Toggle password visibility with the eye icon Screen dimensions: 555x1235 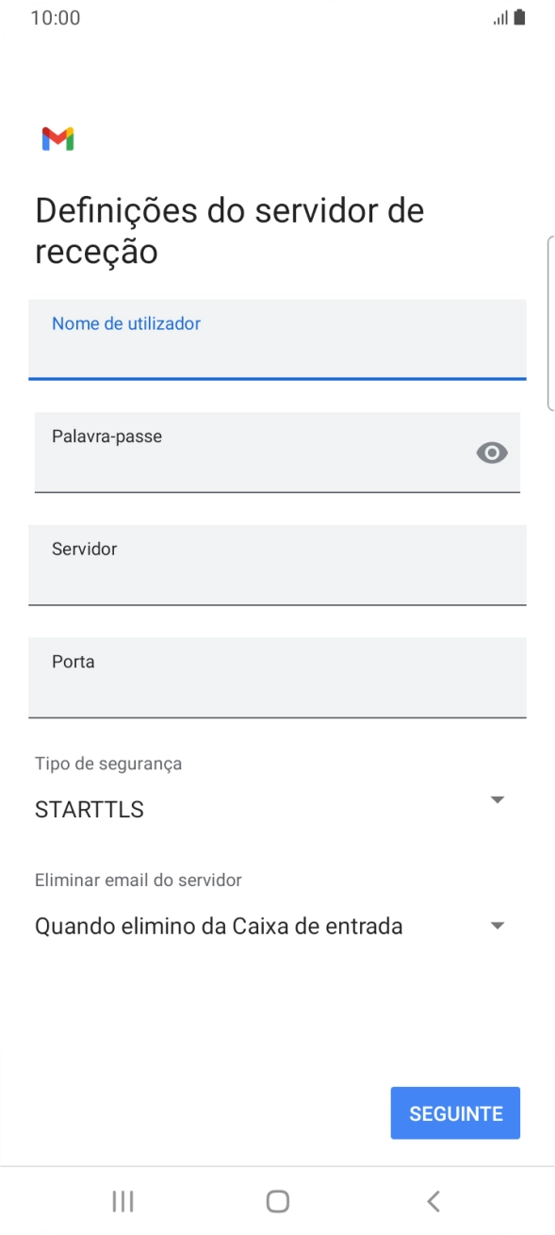tap(492, 453)
